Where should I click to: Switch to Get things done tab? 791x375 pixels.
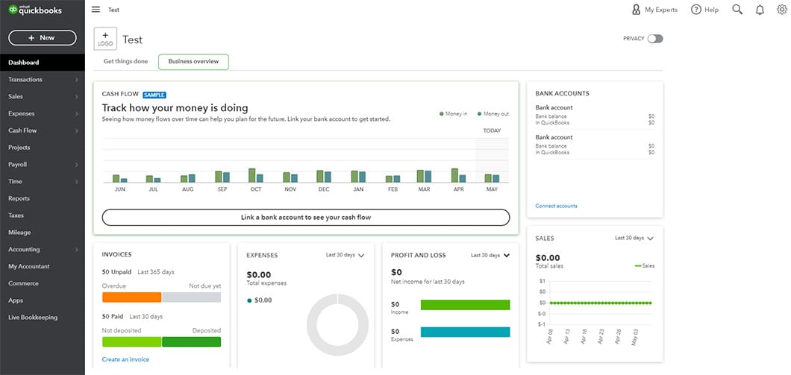coord(125,61)
